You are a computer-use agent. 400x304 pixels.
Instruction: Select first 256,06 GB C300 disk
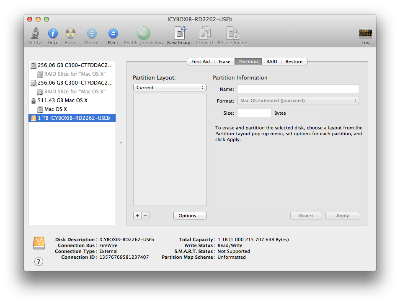(x=72, y=65)
